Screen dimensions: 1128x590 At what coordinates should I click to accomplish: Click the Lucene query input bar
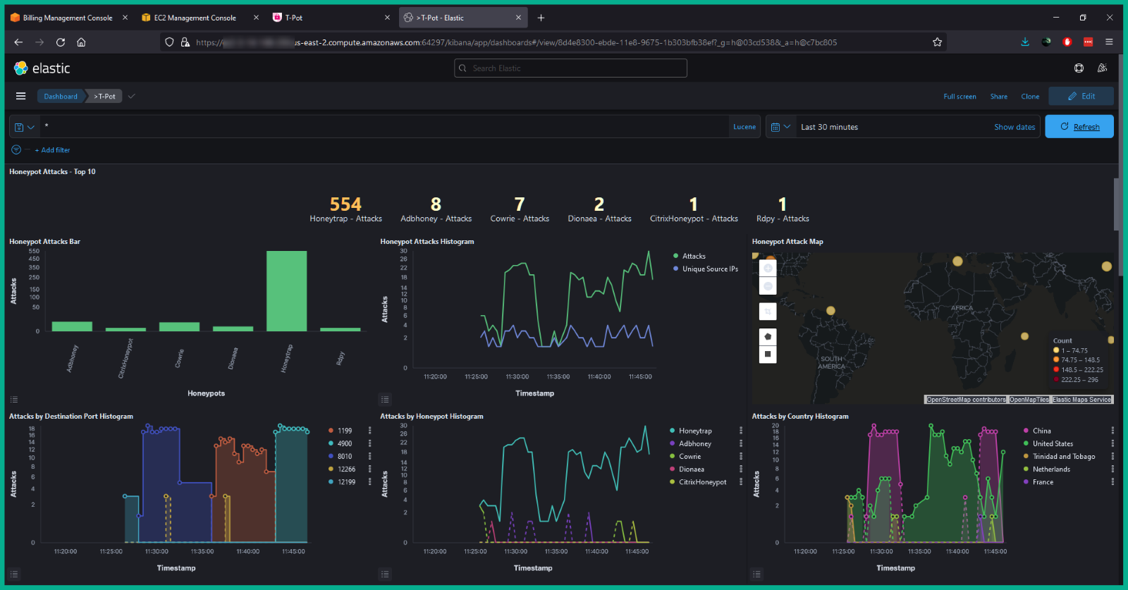click(x=384, y=127)
